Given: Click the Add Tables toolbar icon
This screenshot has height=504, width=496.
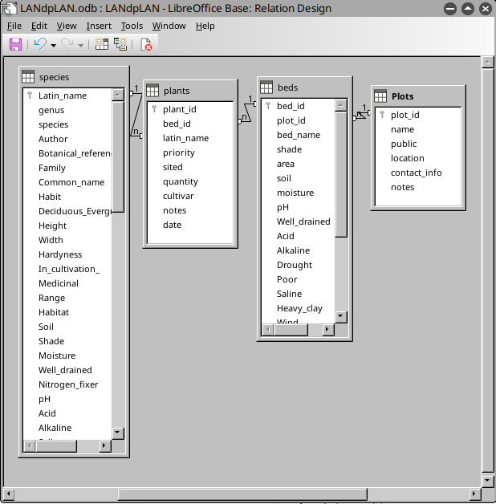Looking at the screenshot, I should click(x=102, y=44).
